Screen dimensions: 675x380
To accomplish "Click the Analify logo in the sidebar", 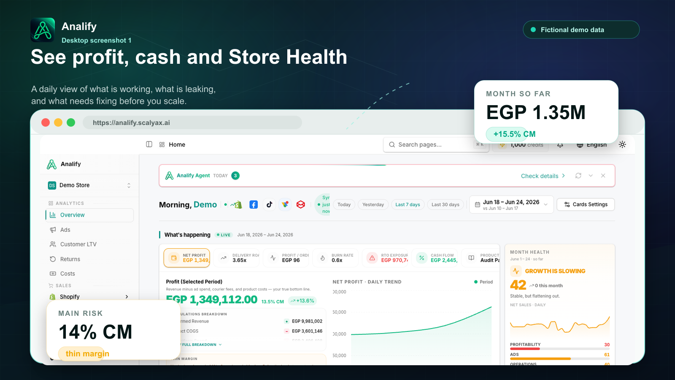I will 51,164.
